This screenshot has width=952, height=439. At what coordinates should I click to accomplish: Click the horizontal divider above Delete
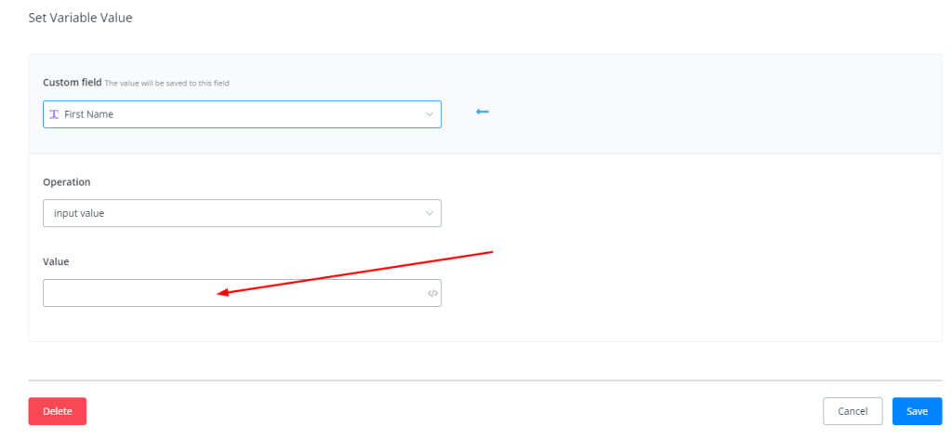click(485, 380)
